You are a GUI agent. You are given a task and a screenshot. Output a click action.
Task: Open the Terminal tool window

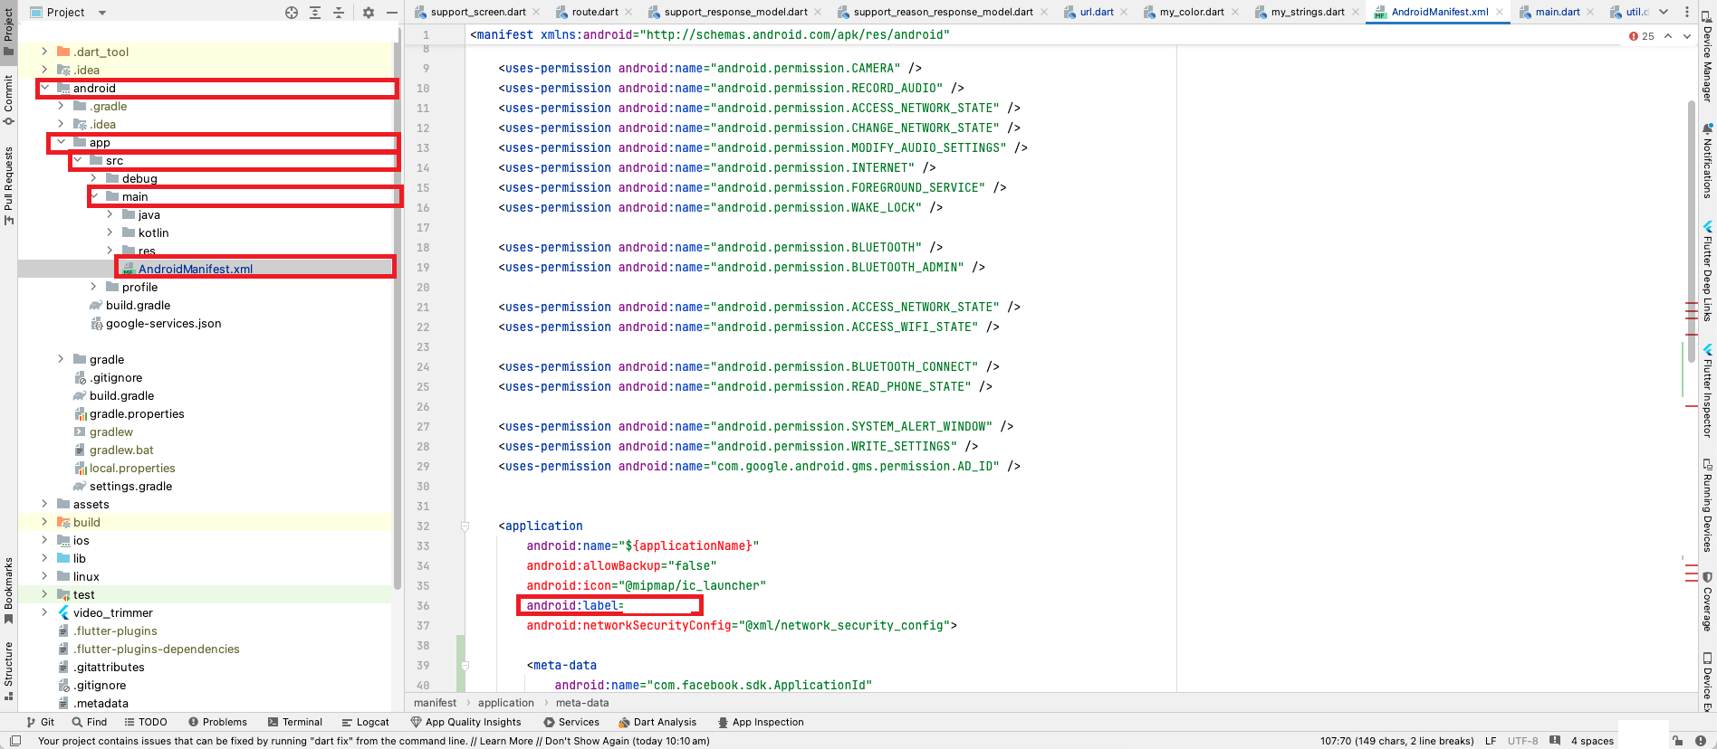point(295,722)
